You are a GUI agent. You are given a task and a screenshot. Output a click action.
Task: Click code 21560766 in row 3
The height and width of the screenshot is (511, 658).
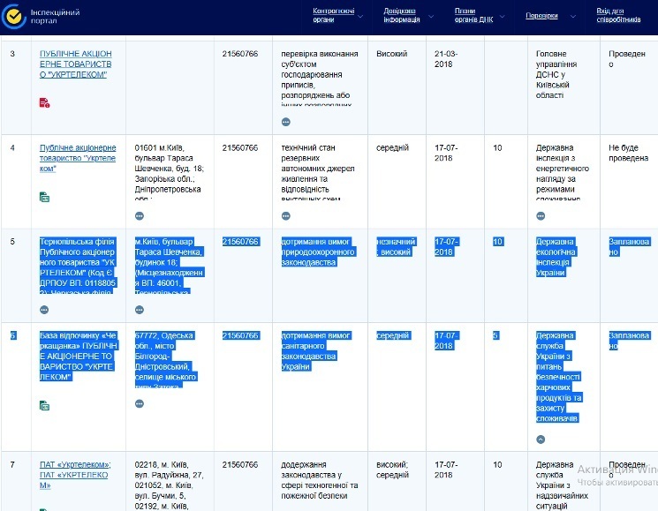pyautogui.click(x=240, y=54)
